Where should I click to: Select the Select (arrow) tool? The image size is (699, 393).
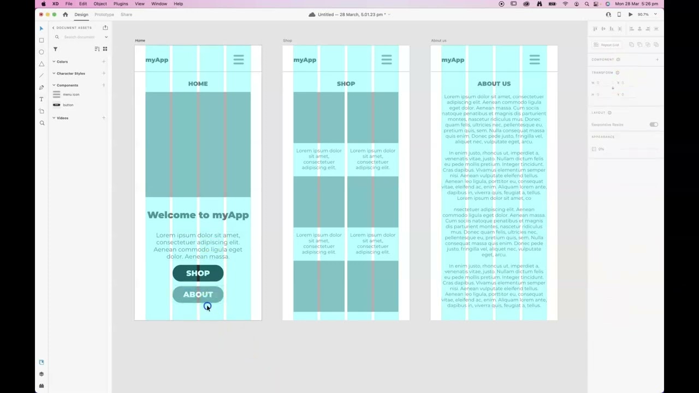coord(42,28)
